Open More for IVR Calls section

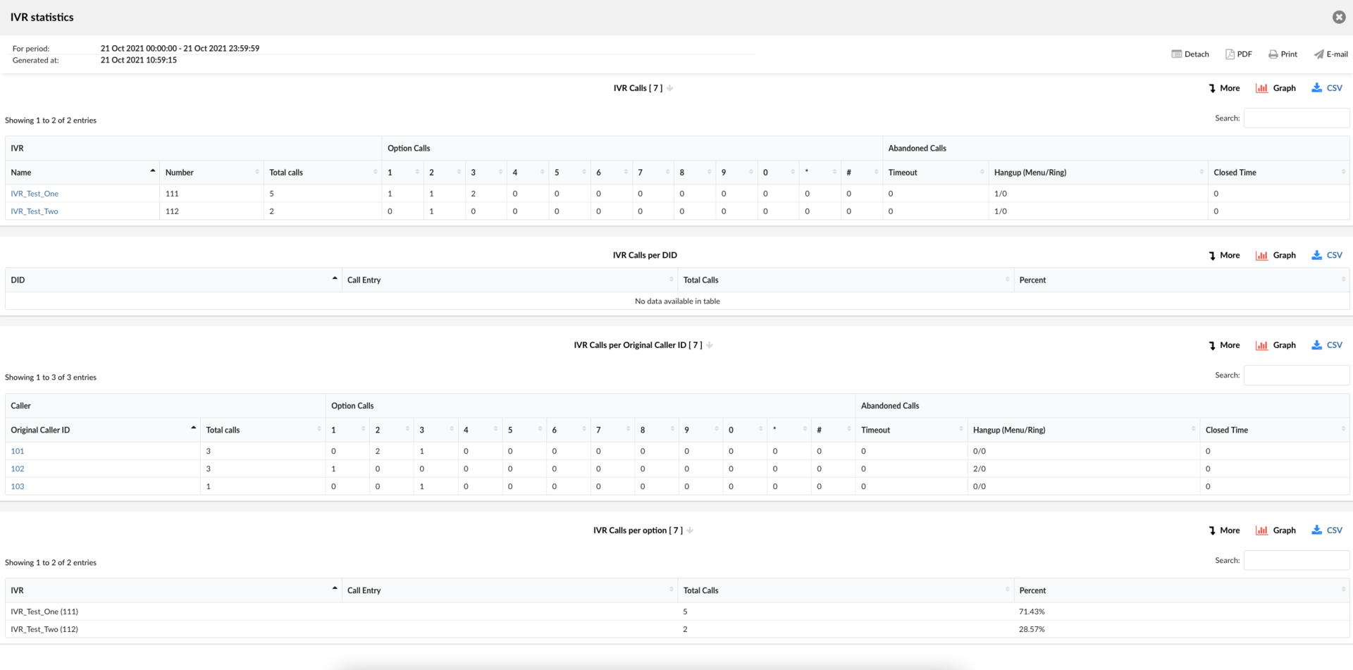pyautogui.click(x=1224, y=88)
